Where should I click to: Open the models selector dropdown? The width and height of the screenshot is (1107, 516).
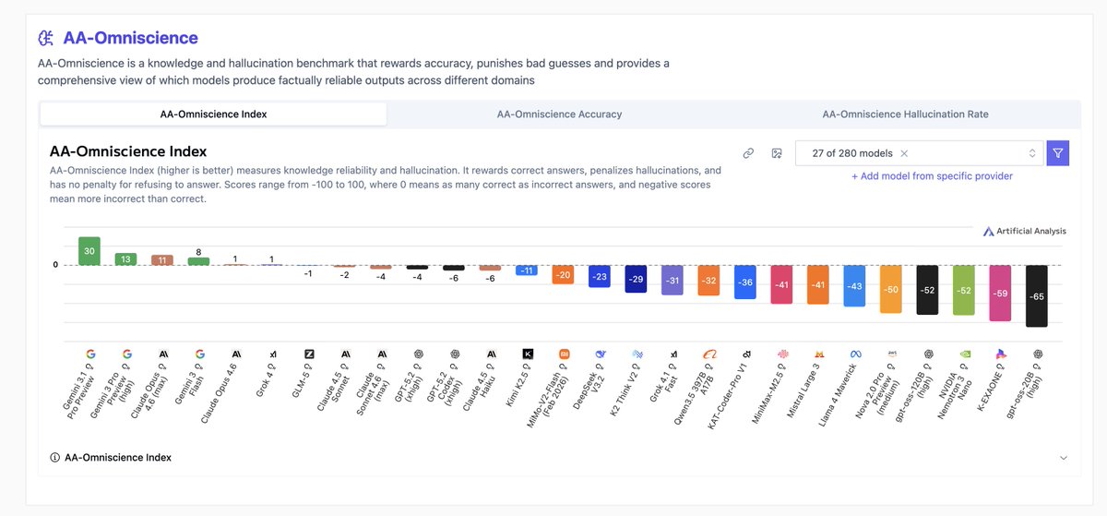[920, 153]
